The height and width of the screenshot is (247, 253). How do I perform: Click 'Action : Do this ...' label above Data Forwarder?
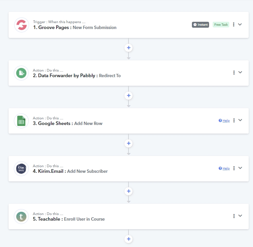pyautogui.click(x=48, y=71)
